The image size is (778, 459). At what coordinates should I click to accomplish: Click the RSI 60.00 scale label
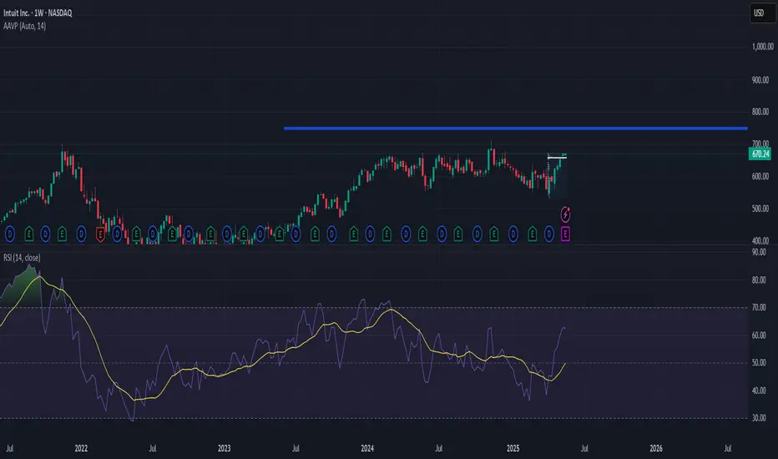click(759, 335)
